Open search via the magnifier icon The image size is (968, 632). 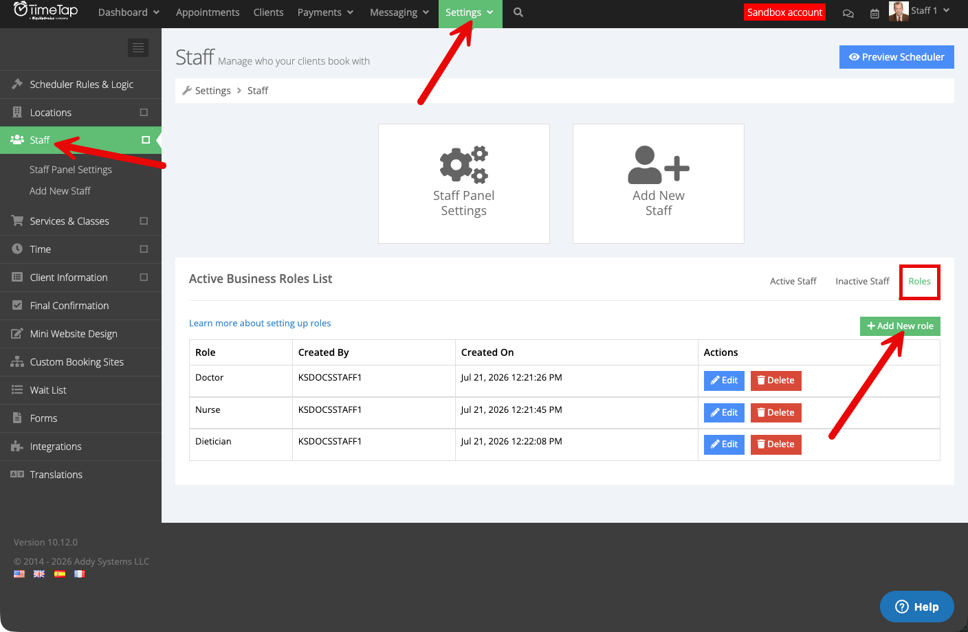point(518,12)
